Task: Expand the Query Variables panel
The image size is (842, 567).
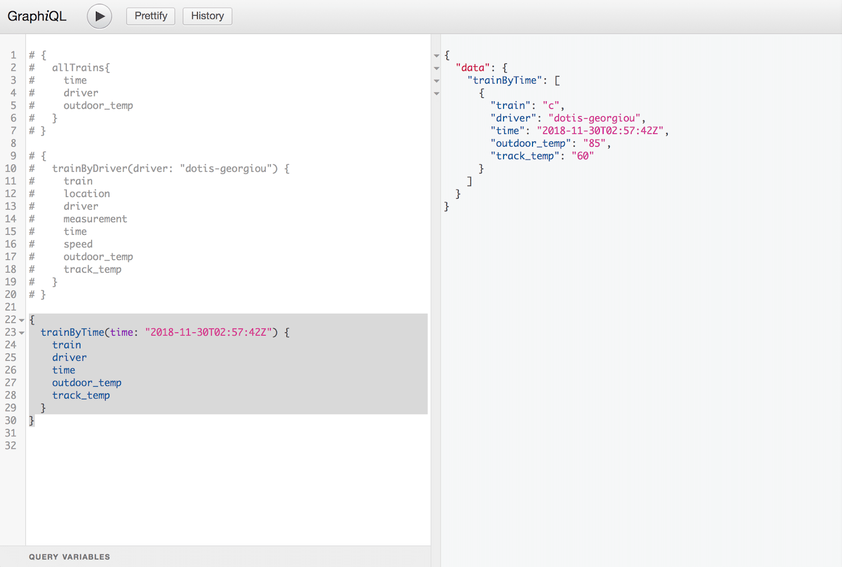Action: [x=69, y=556]
